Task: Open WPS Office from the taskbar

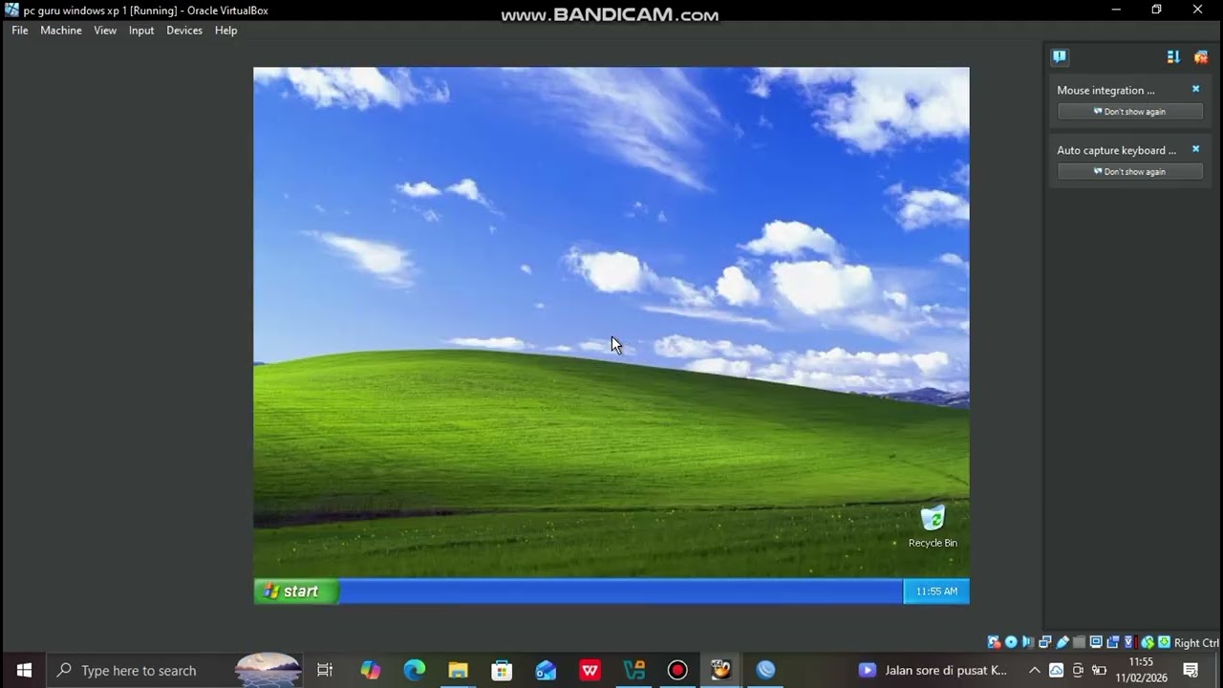Action: tap(590, 670)
